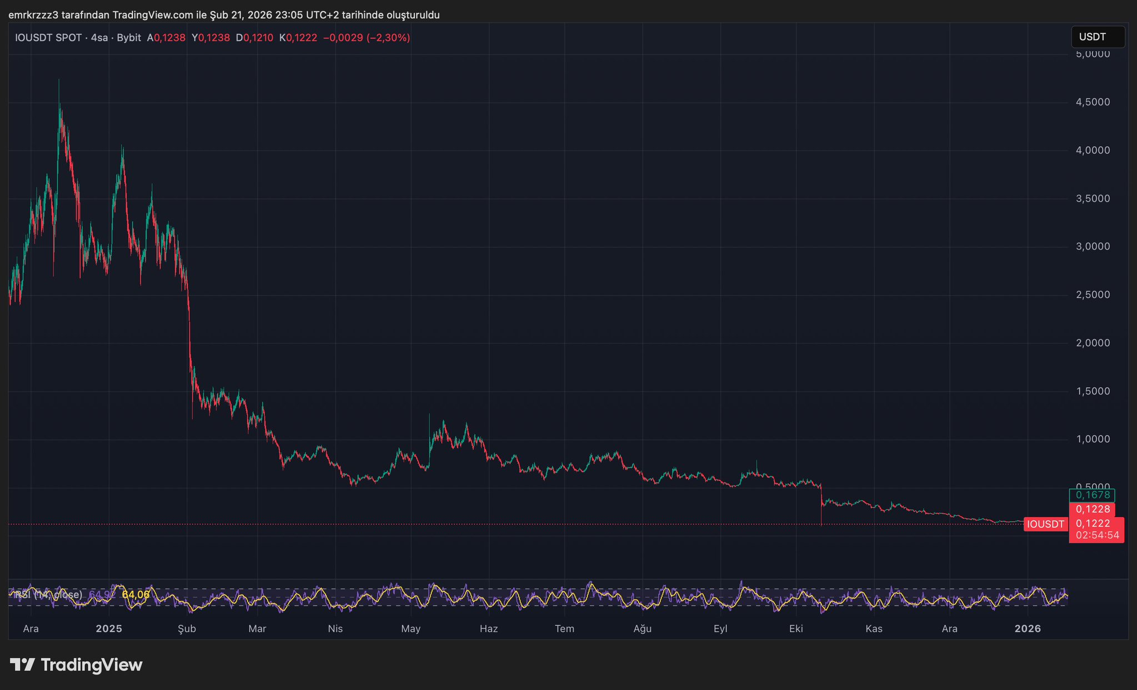Click the 4,0000 level on price scale
The height and width of the screenshot is (690, 1137).
tap(1093, 150)
